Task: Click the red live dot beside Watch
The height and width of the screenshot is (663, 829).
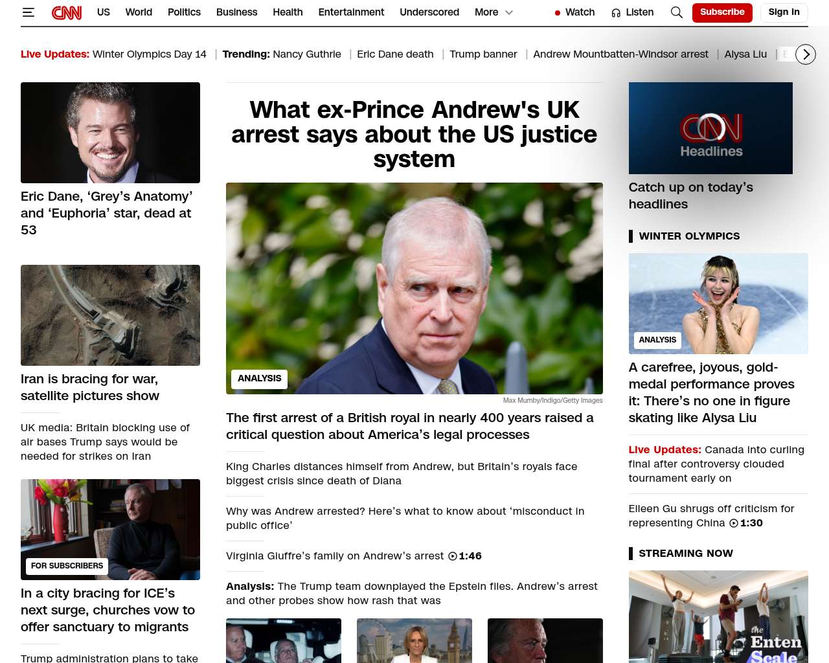Action: 558,13
